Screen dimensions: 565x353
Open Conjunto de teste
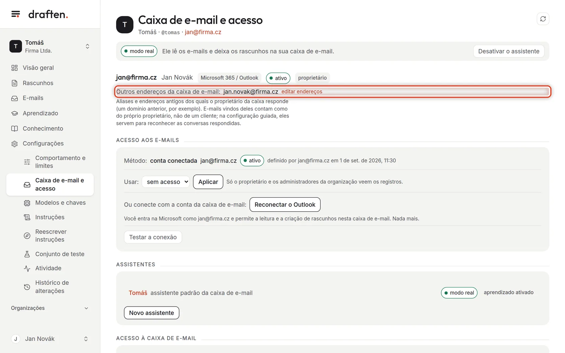[x=60, y=254]
